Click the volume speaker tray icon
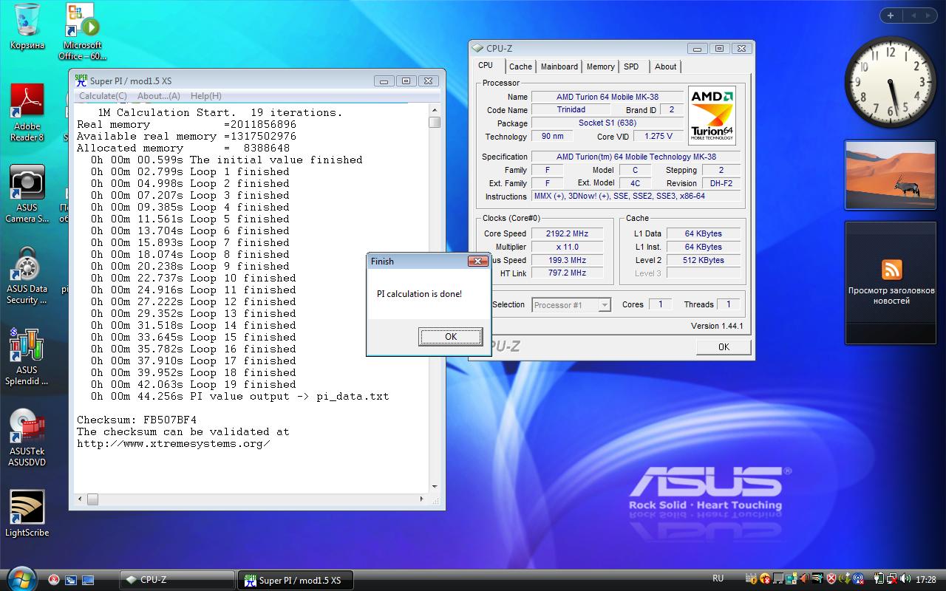 905,578
